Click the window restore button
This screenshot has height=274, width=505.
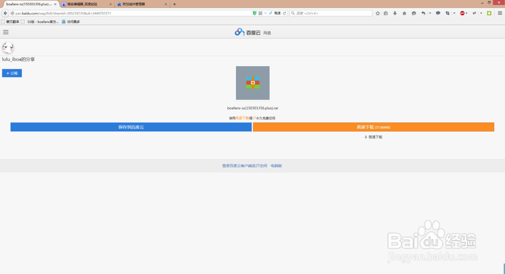(489, 3)
